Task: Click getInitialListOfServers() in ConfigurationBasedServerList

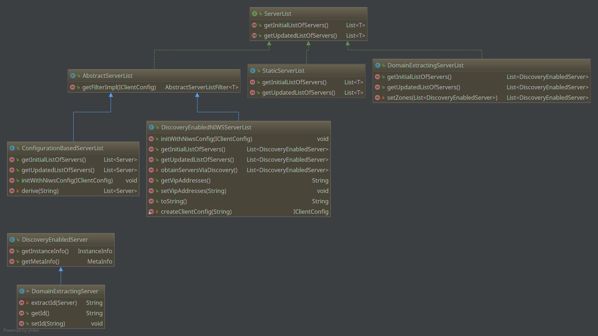Action: point(54,160)
